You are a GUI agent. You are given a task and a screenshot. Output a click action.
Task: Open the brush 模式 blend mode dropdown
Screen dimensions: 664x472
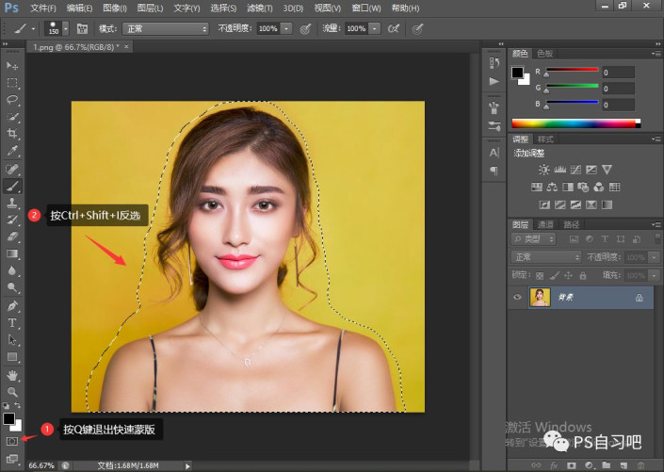click(165, 29)
